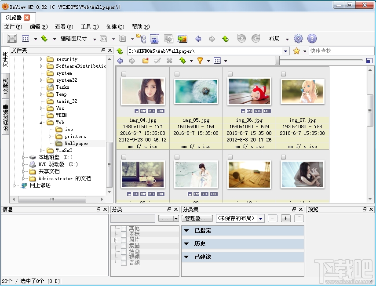Click the green refresh arrow above the file list

click(182, 61)
